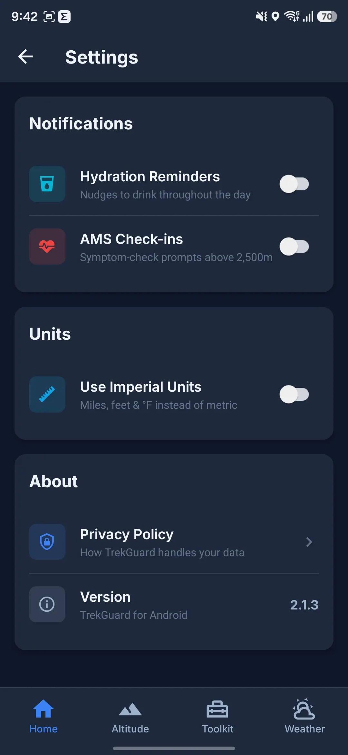Tap the bottom gesture navigation bar
Screen dimensions: 348x755
point(174,748)
